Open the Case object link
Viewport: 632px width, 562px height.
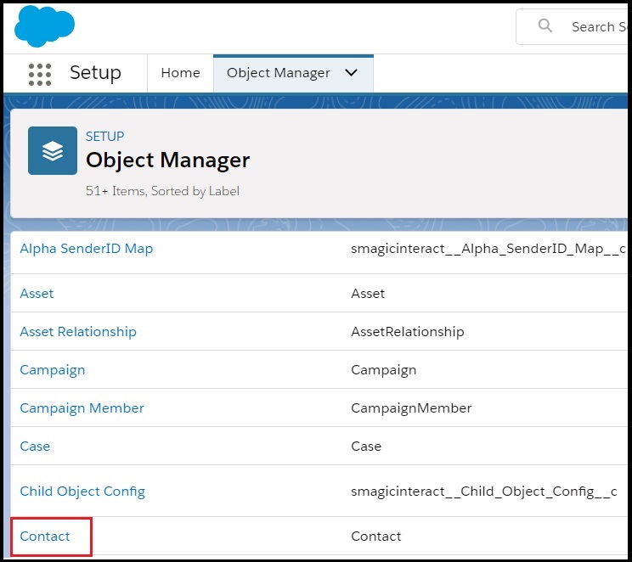click(x=35, y=447)
